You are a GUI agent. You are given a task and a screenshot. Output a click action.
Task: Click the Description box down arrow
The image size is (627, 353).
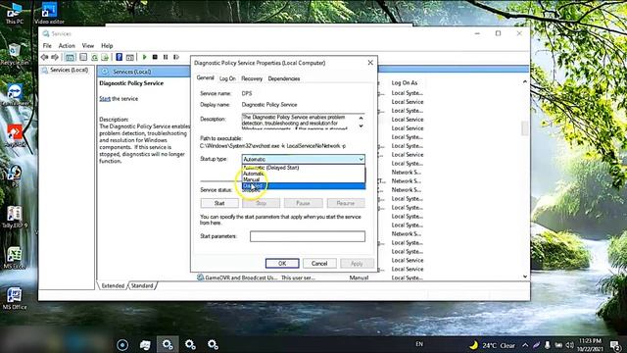[x=361, y=126]
